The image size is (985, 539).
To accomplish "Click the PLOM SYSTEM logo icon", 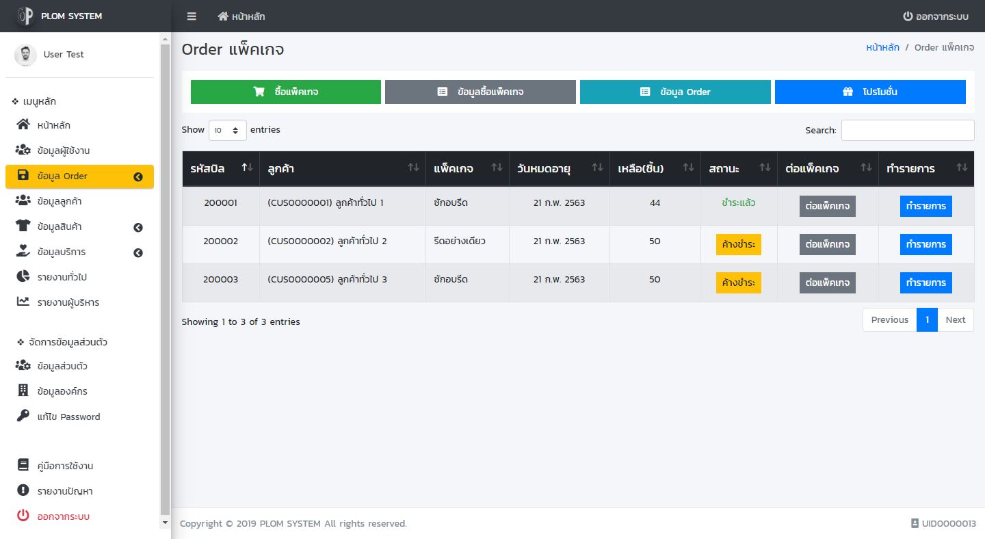I will [x=25, y=16].
